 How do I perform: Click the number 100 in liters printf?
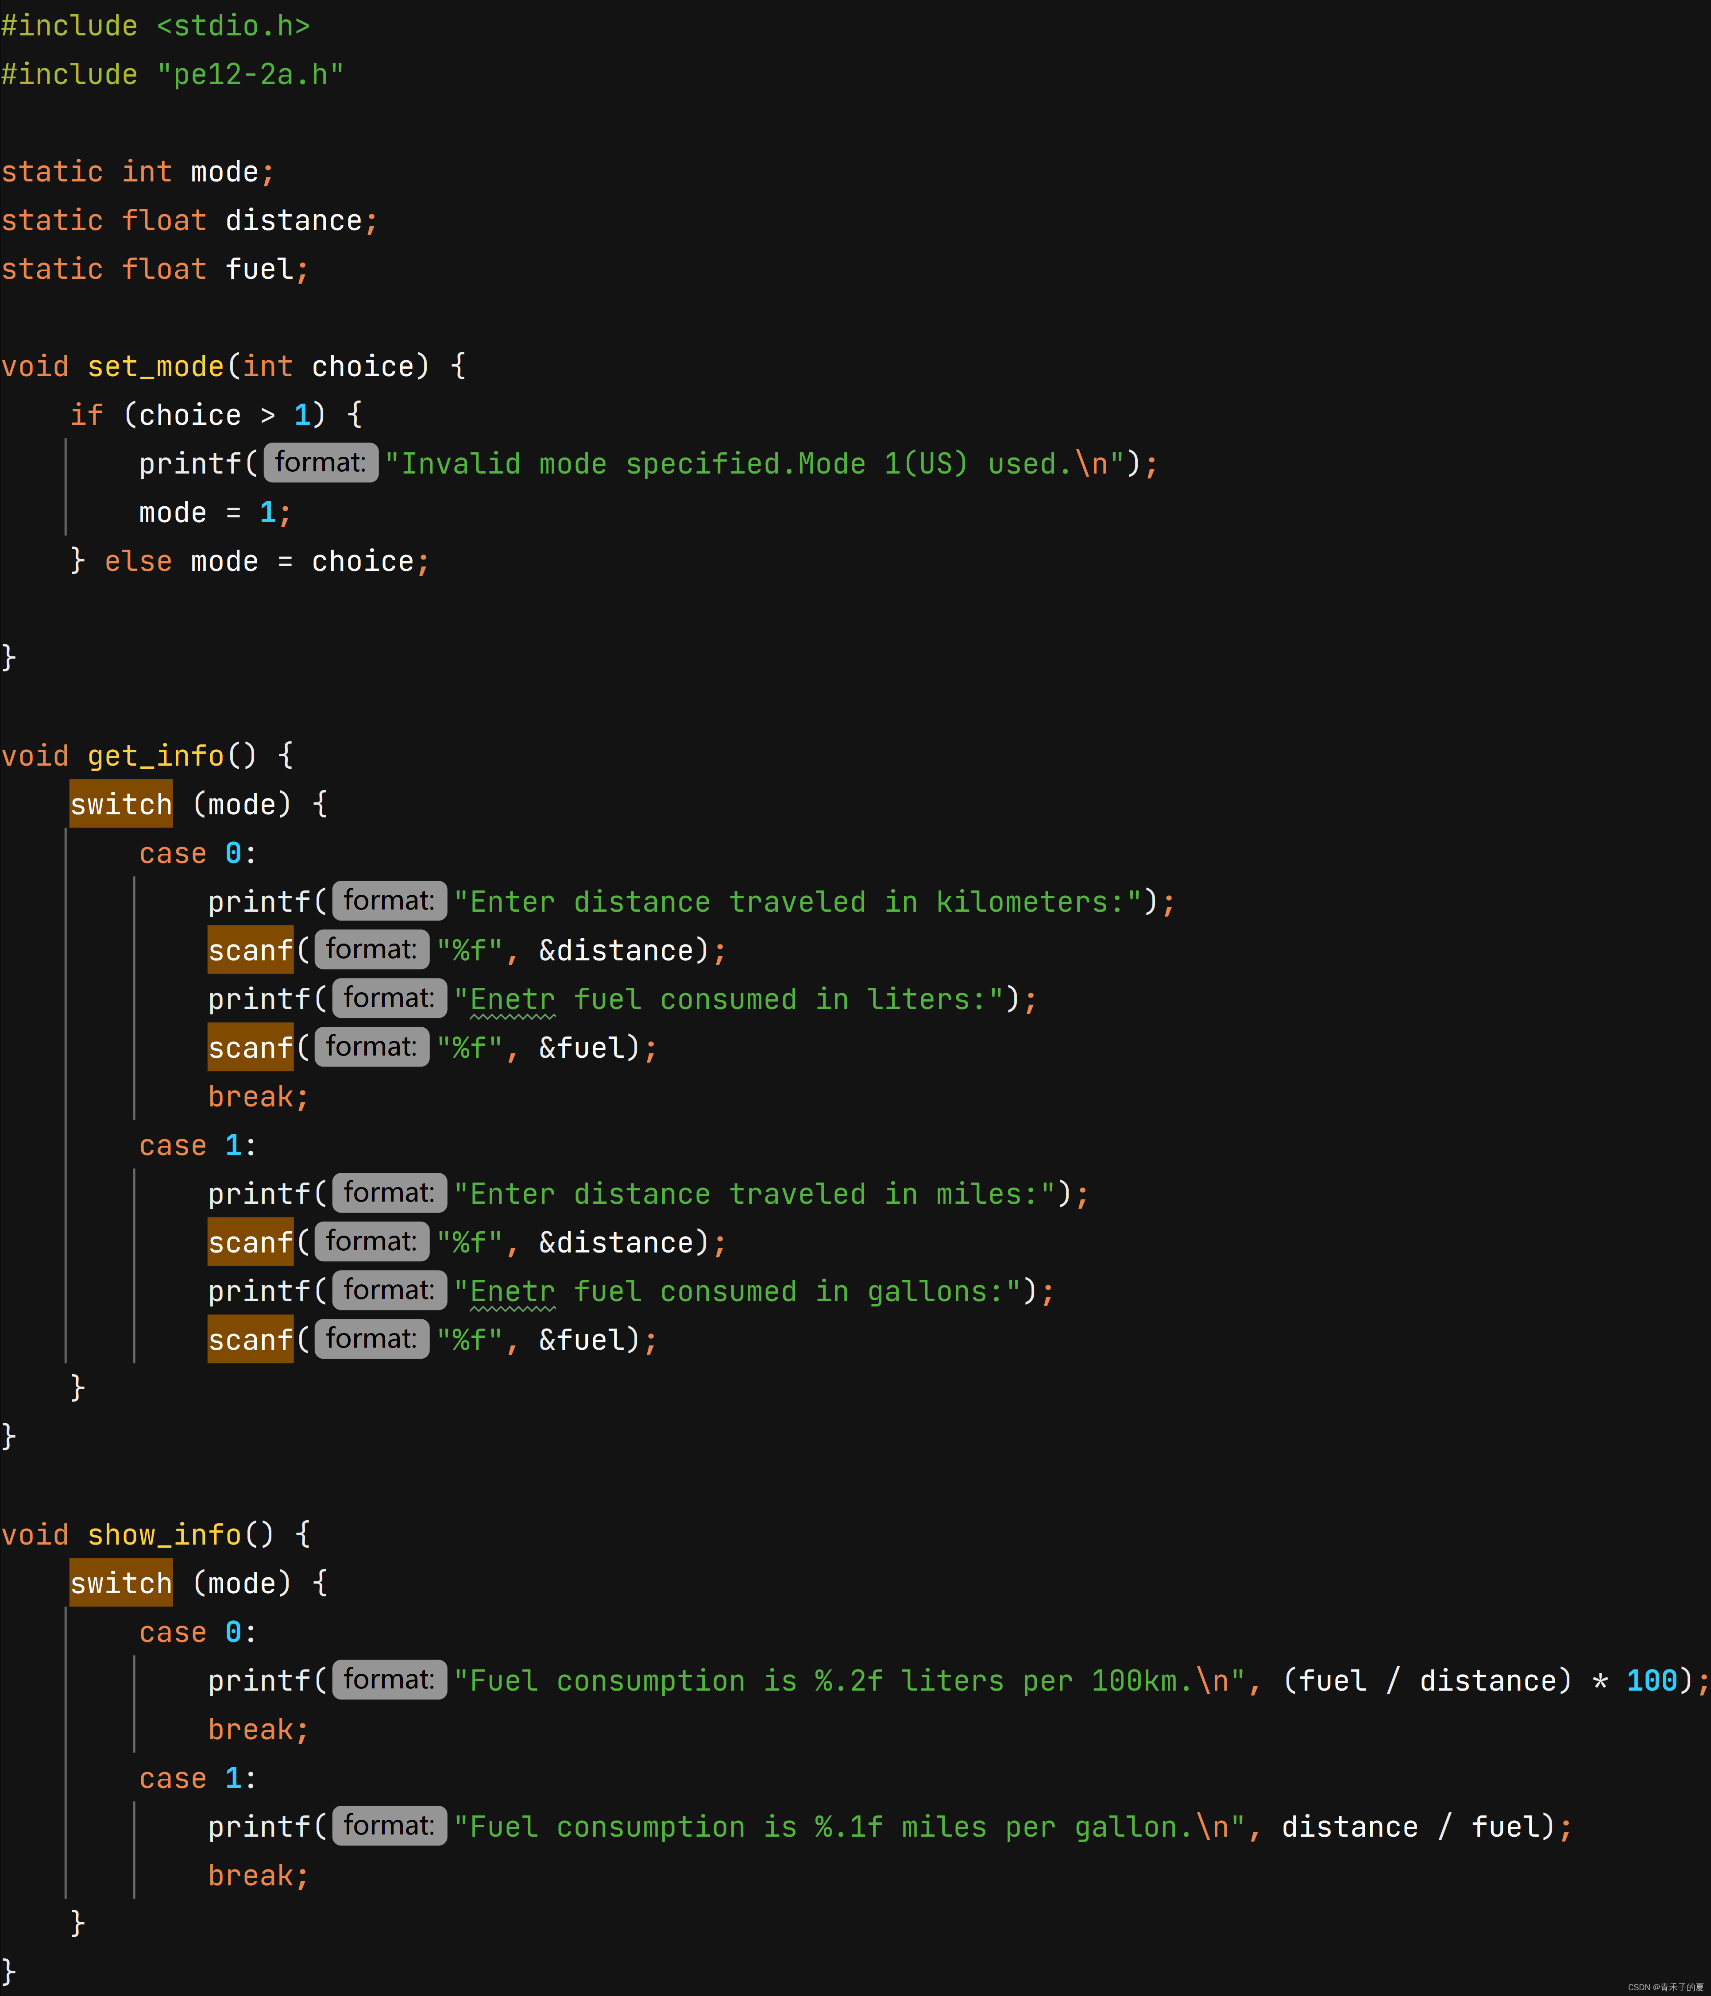[1651, 1681]
